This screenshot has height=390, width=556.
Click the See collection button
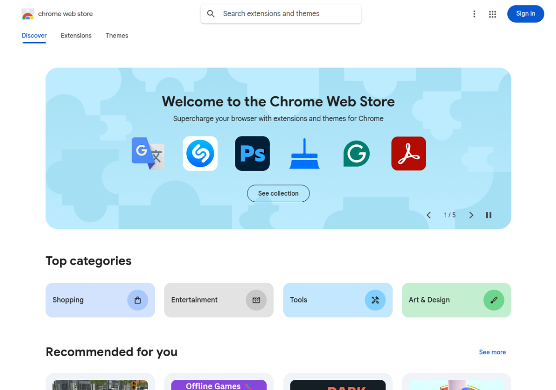pos(278,193)
